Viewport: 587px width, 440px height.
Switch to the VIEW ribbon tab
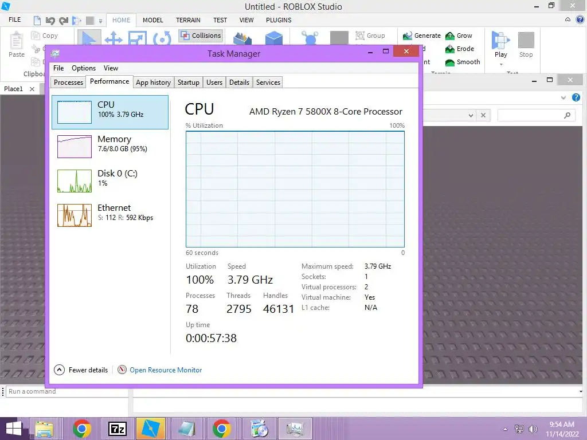[x=246, y=20]
